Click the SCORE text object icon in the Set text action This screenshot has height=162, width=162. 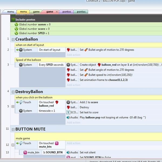68,112
